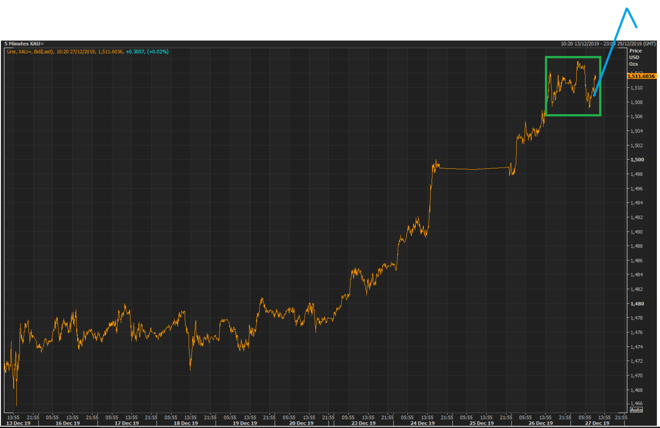Click the 1,466 price axis label
This screenshot has width=660, height=428.
tap(637, 403)
